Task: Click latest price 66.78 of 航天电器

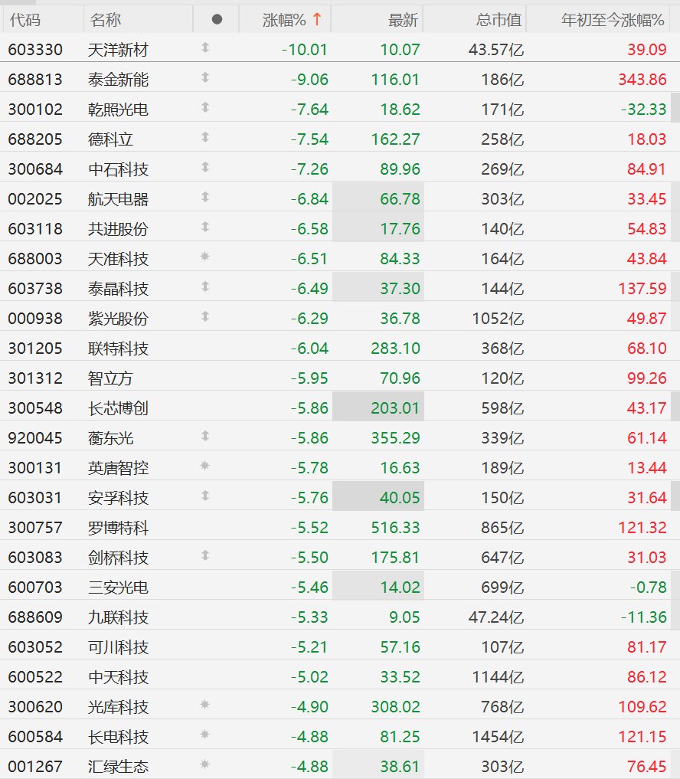Action: [x=400, y=198]
